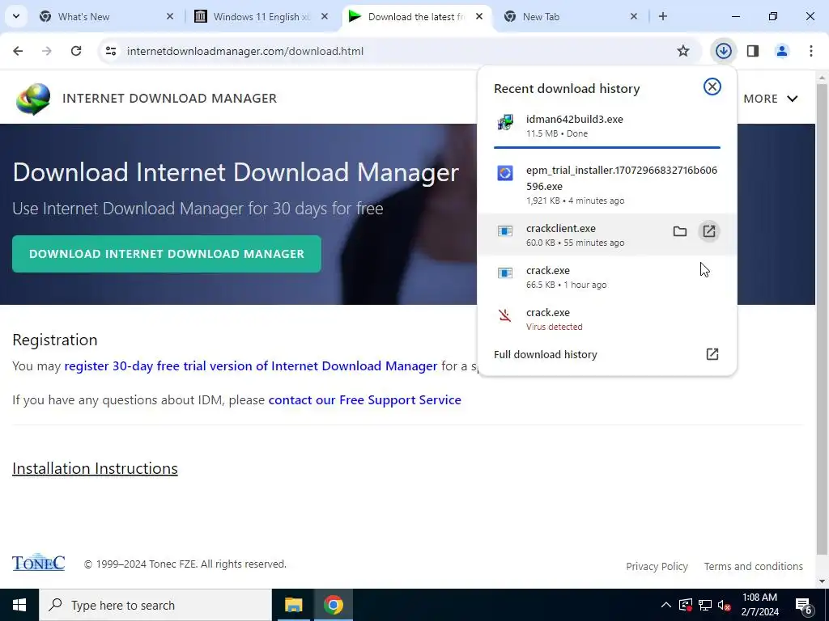This screenshot has height=621, width=829.
Task: Open File Explorer from the taskbar
Action: click(x=293, y=605)
